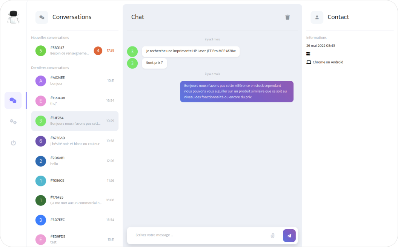Click the robot logo at top left

coord(14,17)
